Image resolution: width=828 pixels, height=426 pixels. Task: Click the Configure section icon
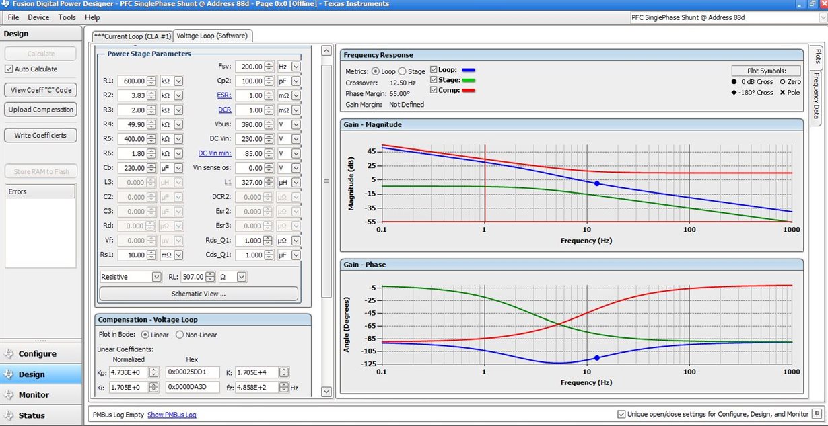coord(10,354)
